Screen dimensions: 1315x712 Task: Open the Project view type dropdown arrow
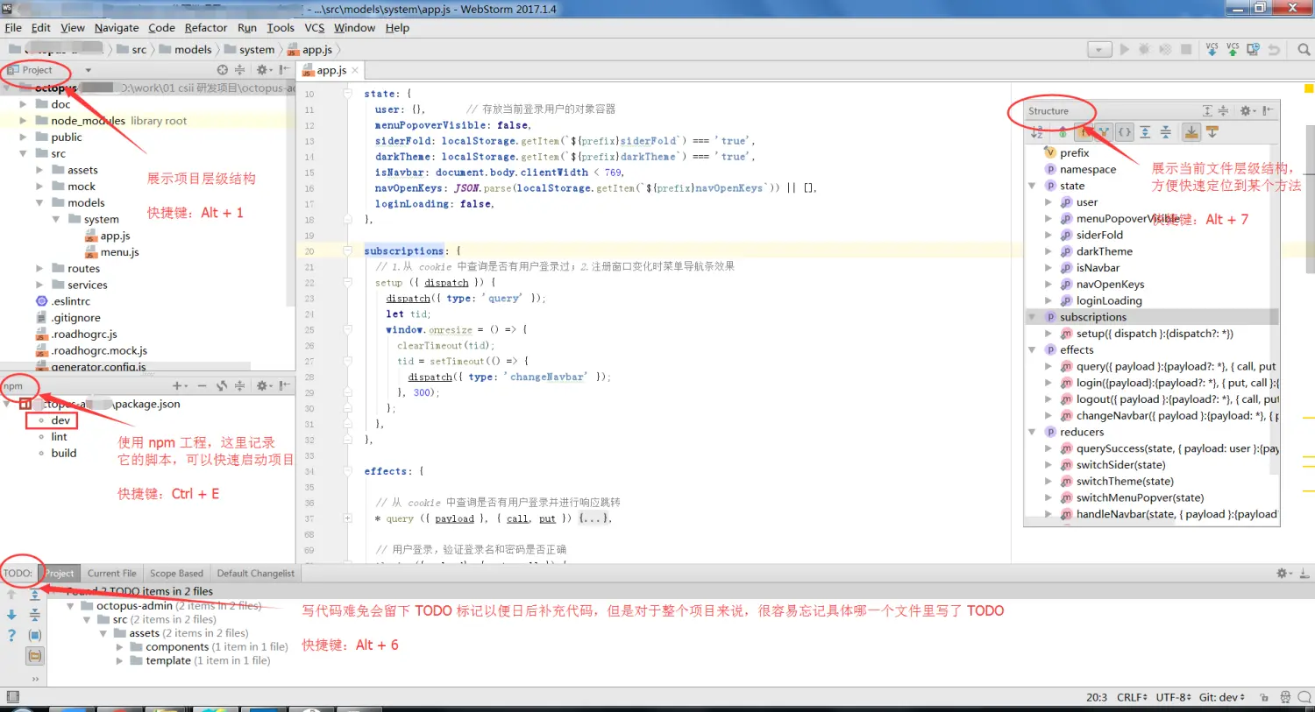pos(88,70)
